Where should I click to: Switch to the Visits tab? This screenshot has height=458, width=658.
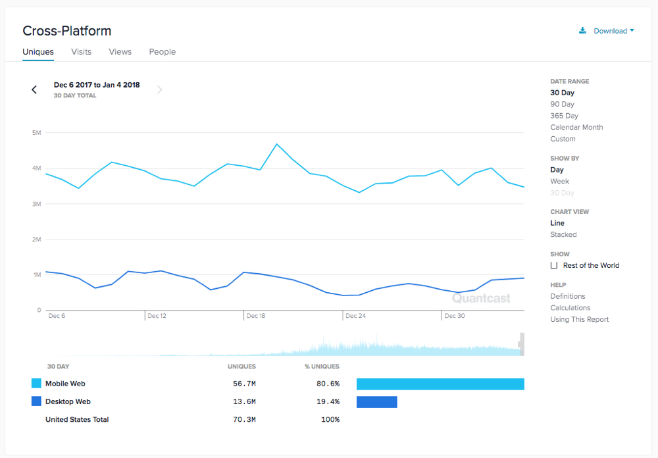tap(81, 51)
